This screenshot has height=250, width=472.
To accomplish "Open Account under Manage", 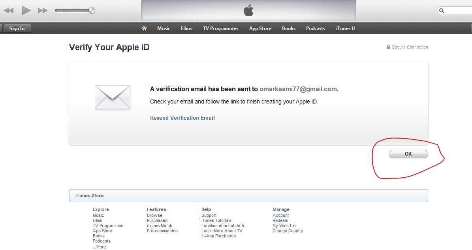I will [280, 215].
